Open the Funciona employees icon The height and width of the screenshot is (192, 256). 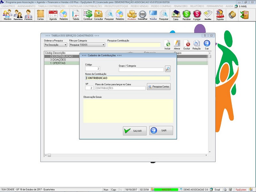tap(18, 15)
